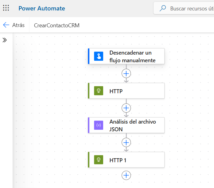This screenshot has width=214, height=188.
Task: Insert step below Análisis del archivo JSON
Action: point(126,143)
